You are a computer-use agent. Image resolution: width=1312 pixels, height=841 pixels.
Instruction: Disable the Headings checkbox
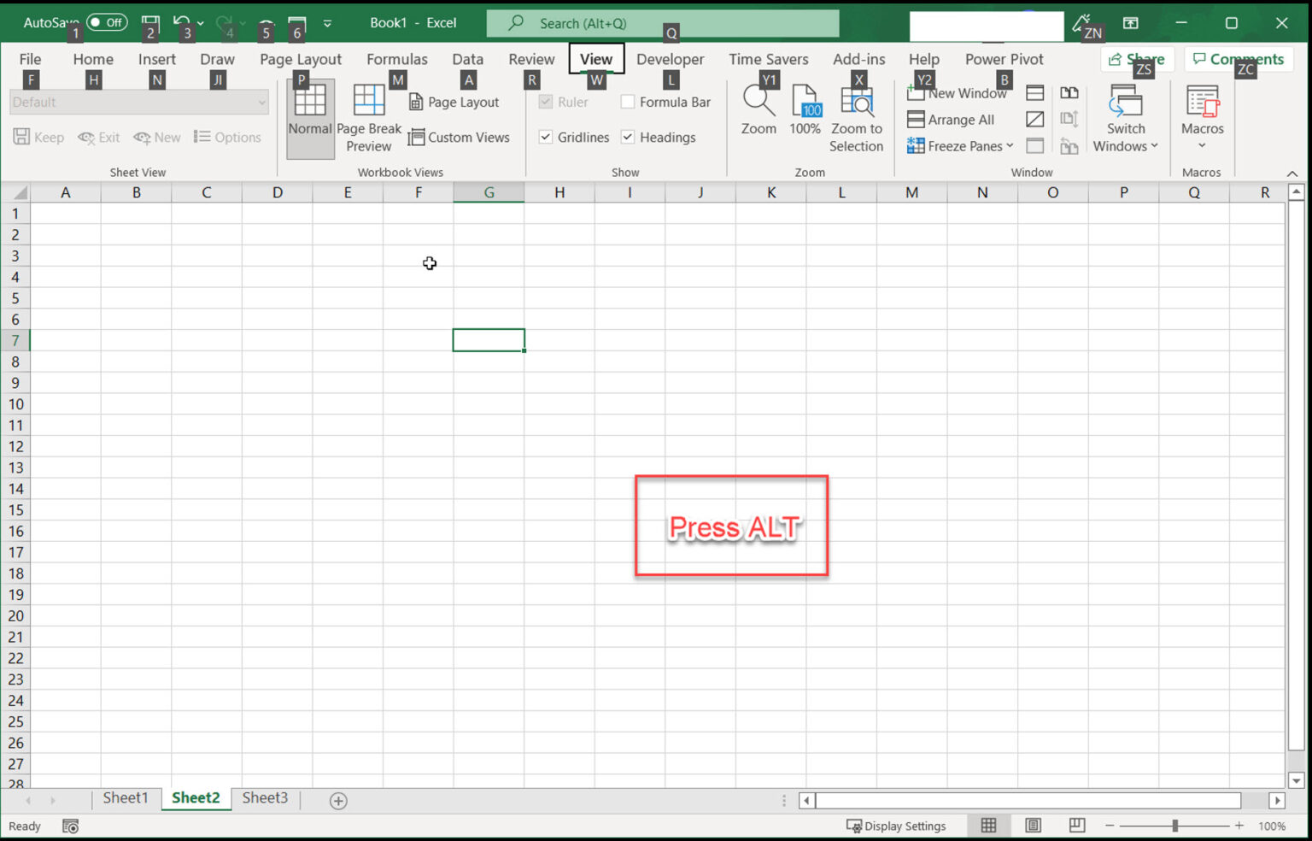(x=629, y=137)
